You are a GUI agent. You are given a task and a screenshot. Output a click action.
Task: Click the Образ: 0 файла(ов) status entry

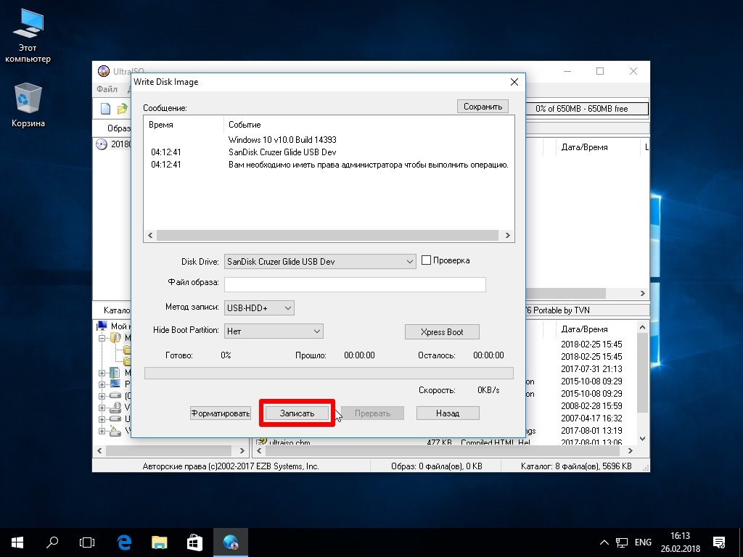pyautogui.click(x=436, y=466)
